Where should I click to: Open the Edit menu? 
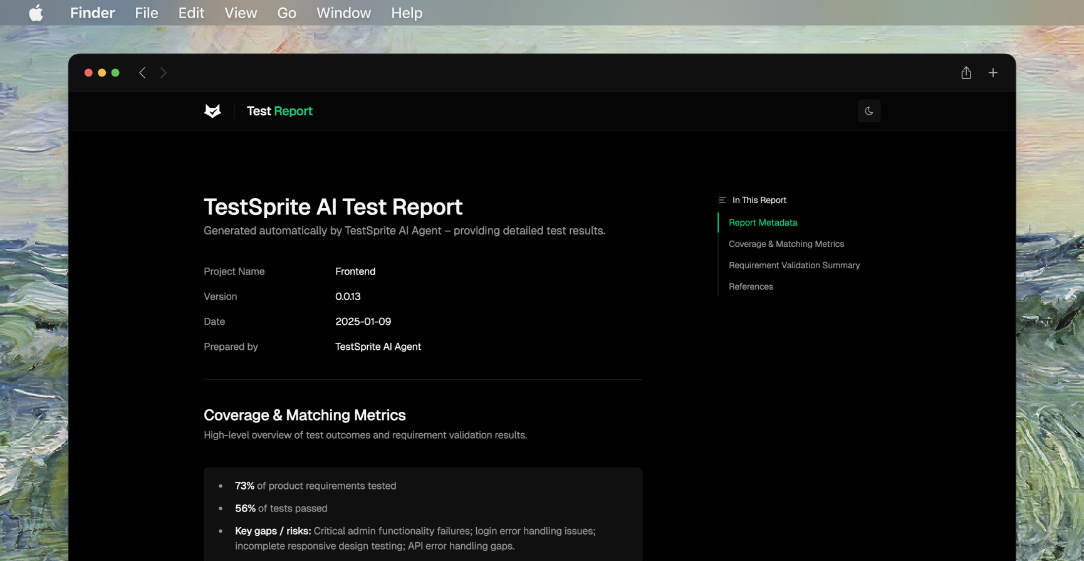coord(191,13)
